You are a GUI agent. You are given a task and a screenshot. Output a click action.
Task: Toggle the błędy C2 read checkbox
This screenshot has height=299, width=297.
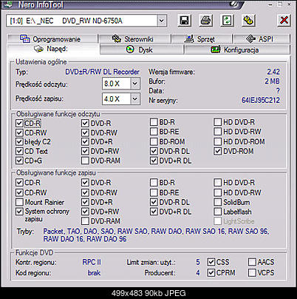(x=19, y=142)
